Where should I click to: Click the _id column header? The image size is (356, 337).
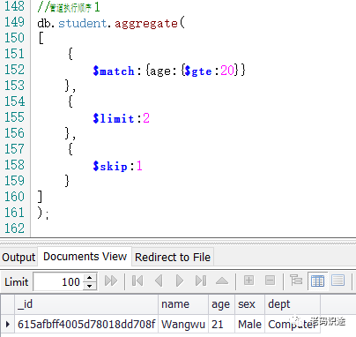86,303
